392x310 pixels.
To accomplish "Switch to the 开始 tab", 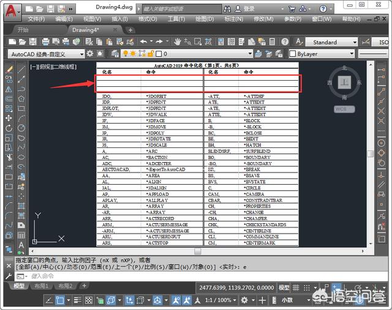I will click(x=23, y=30).
